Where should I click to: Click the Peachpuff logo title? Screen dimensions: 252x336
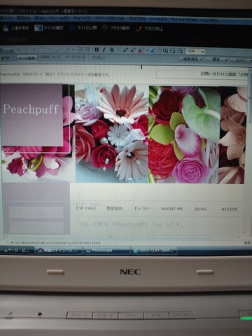tap(31, 109)
